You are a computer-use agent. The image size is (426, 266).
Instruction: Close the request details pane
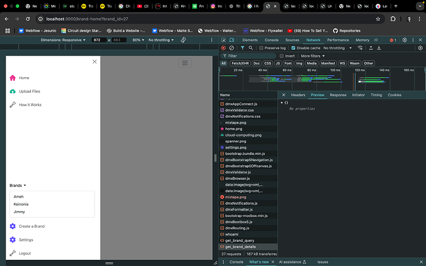coord(283,95)
